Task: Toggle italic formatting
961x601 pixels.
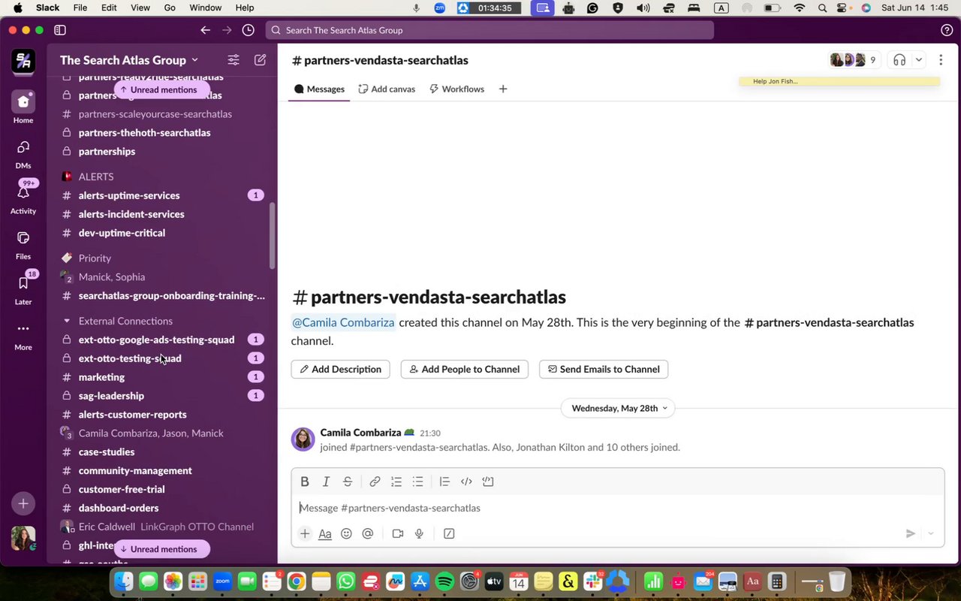Action: pos(326,482)
